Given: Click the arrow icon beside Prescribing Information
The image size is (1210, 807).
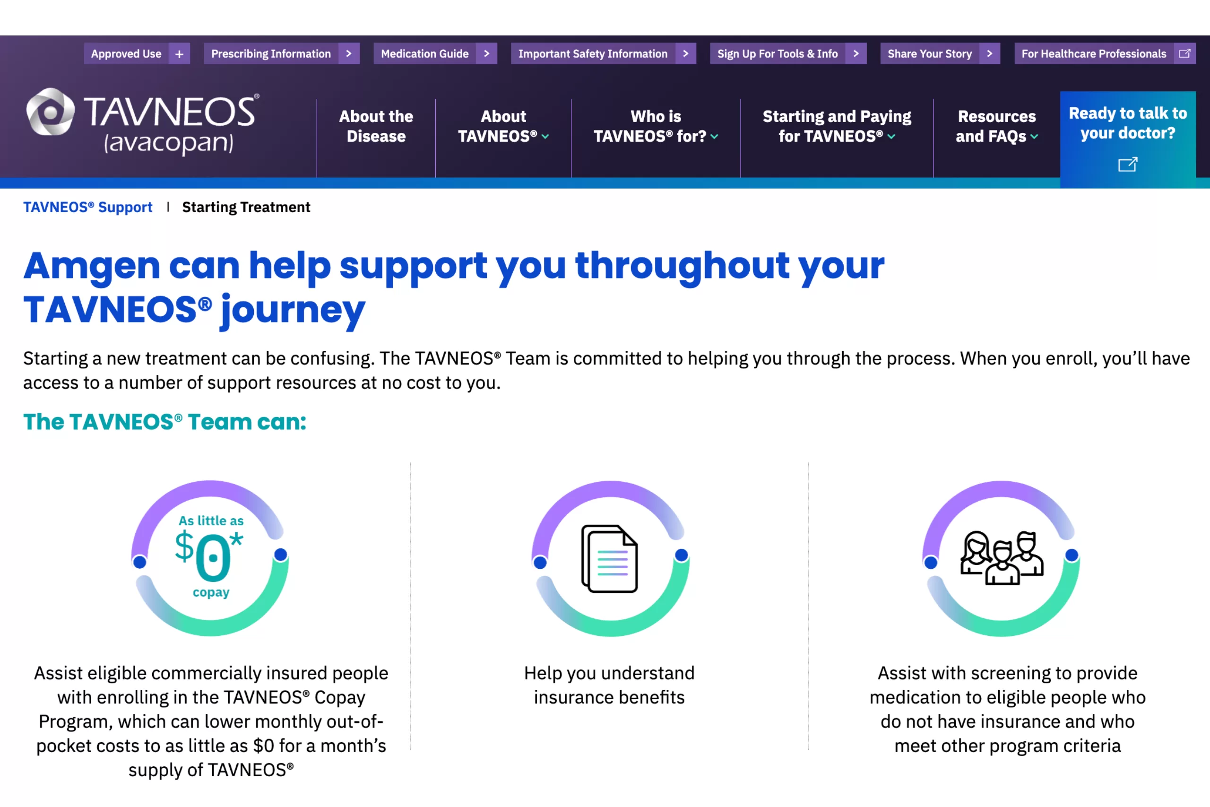Looking at the screenshot, I should tap(349, 53).
